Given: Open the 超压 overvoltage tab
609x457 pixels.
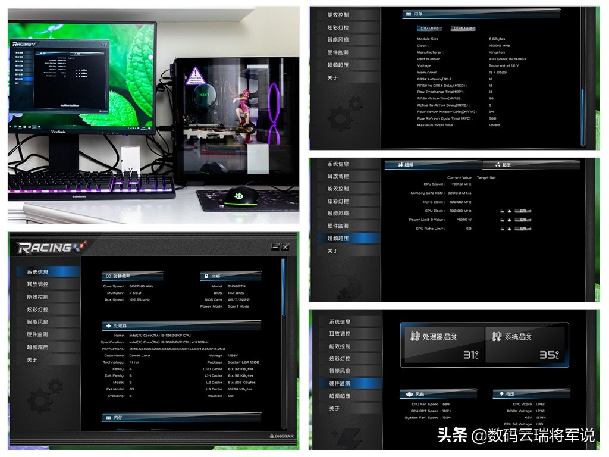Looking at the screenshot, I should coord(531,165).
